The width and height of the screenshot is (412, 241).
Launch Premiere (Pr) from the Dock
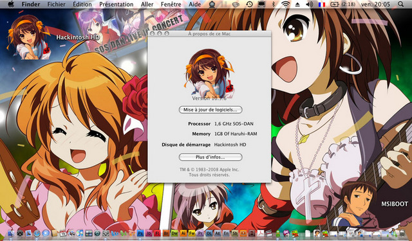pos(200,233)
